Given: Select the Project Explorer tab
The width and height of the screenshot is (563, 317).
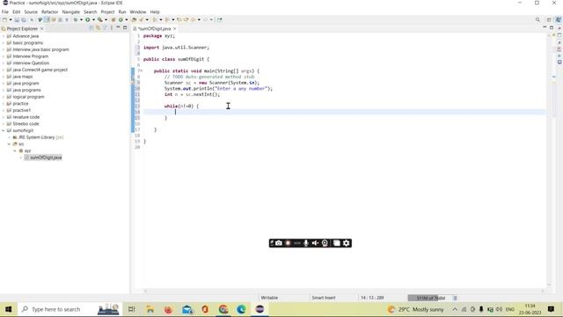Looking at the screenshot, I should tap(22, 28).
